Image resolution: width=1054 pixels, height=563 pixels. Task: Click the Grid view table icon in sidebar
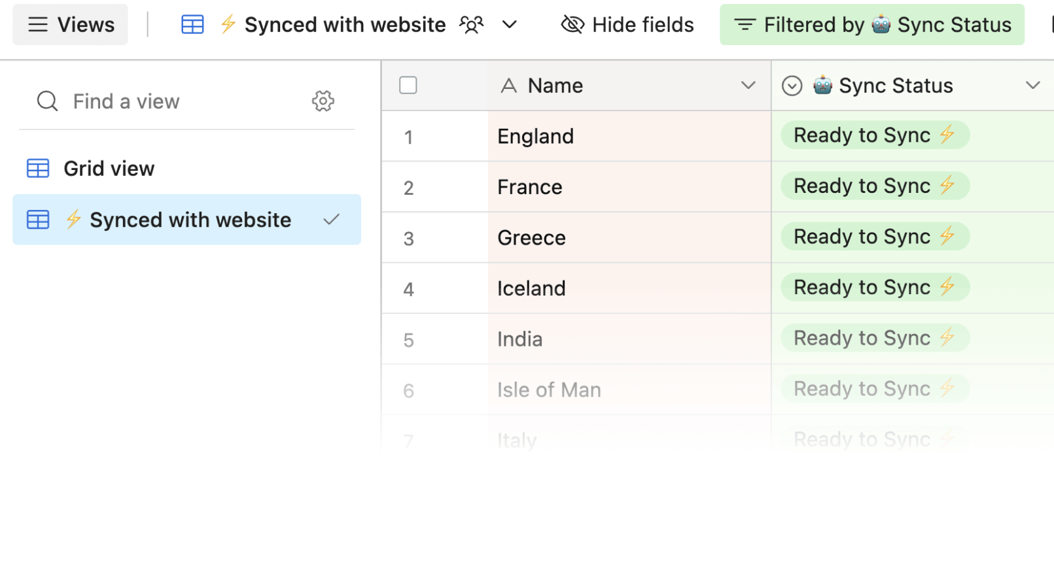(x=38, y=169)
